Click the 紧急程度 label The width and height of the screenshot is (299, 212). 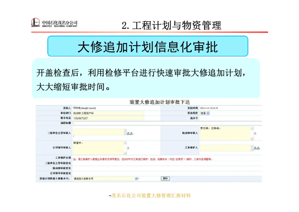[x=193, y=113]
